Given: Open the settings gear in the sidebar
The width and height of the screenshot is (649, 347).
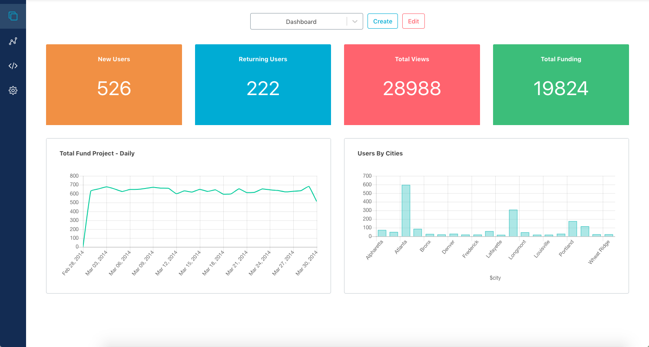Looking at the screenshot, I should click(13, 90).
